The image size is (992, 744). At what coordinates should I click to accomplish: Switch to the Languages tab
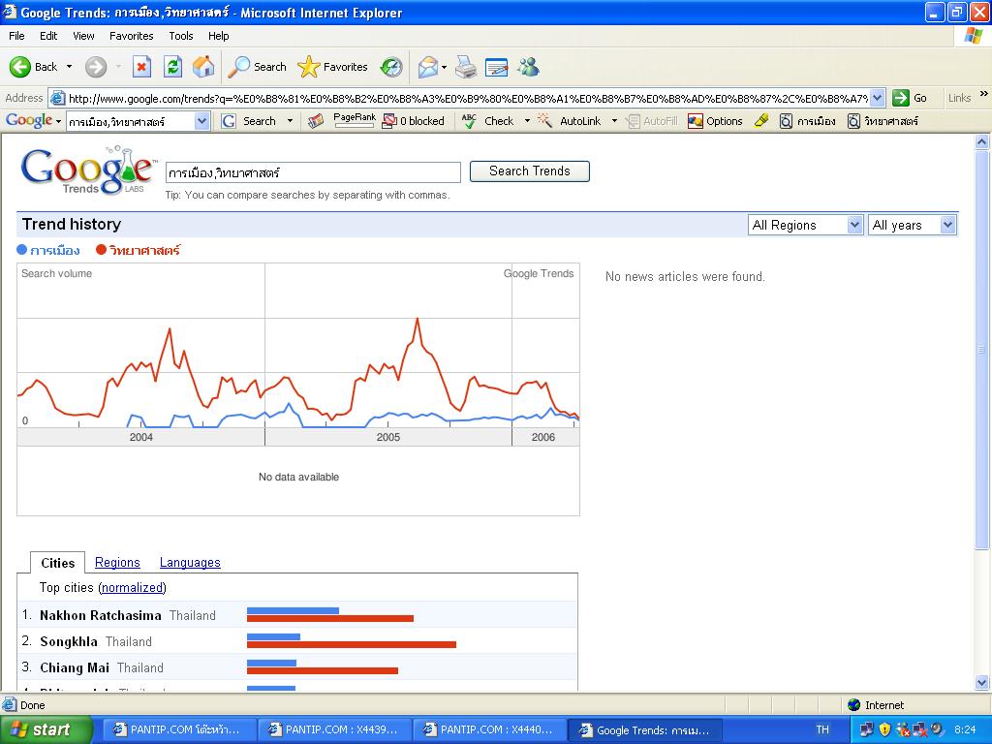pyautogui.click(x=190, y=563)
